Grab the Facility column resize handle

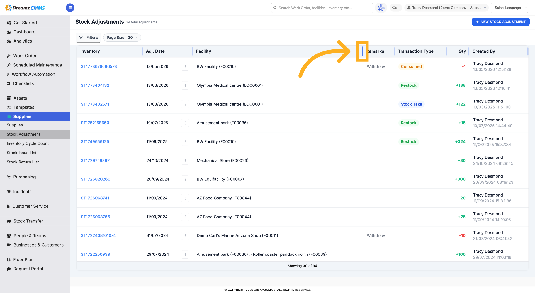(x=362, y=51)
